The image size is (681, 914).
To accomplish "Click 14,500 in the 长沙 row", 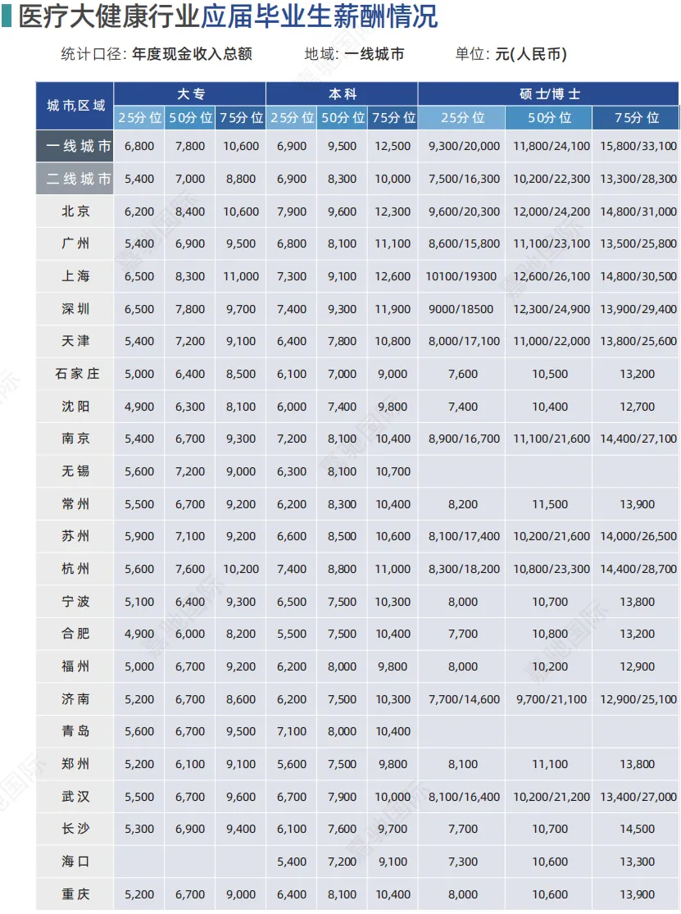I will point(637,828).
